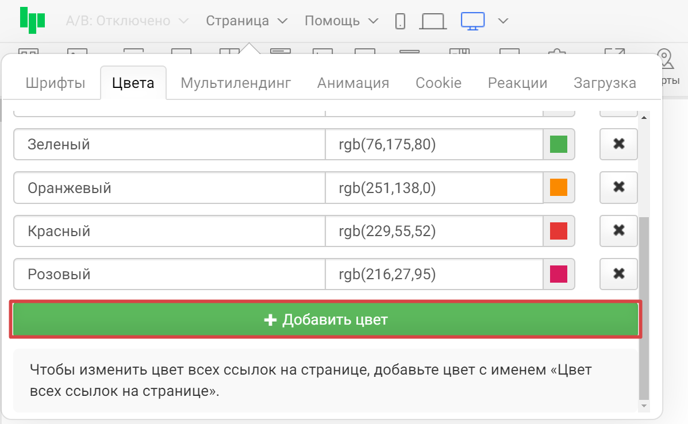This screenshot has height=424, width=688.
Task: Edit the Красный color name field
Action: click(x=170, y=231)
